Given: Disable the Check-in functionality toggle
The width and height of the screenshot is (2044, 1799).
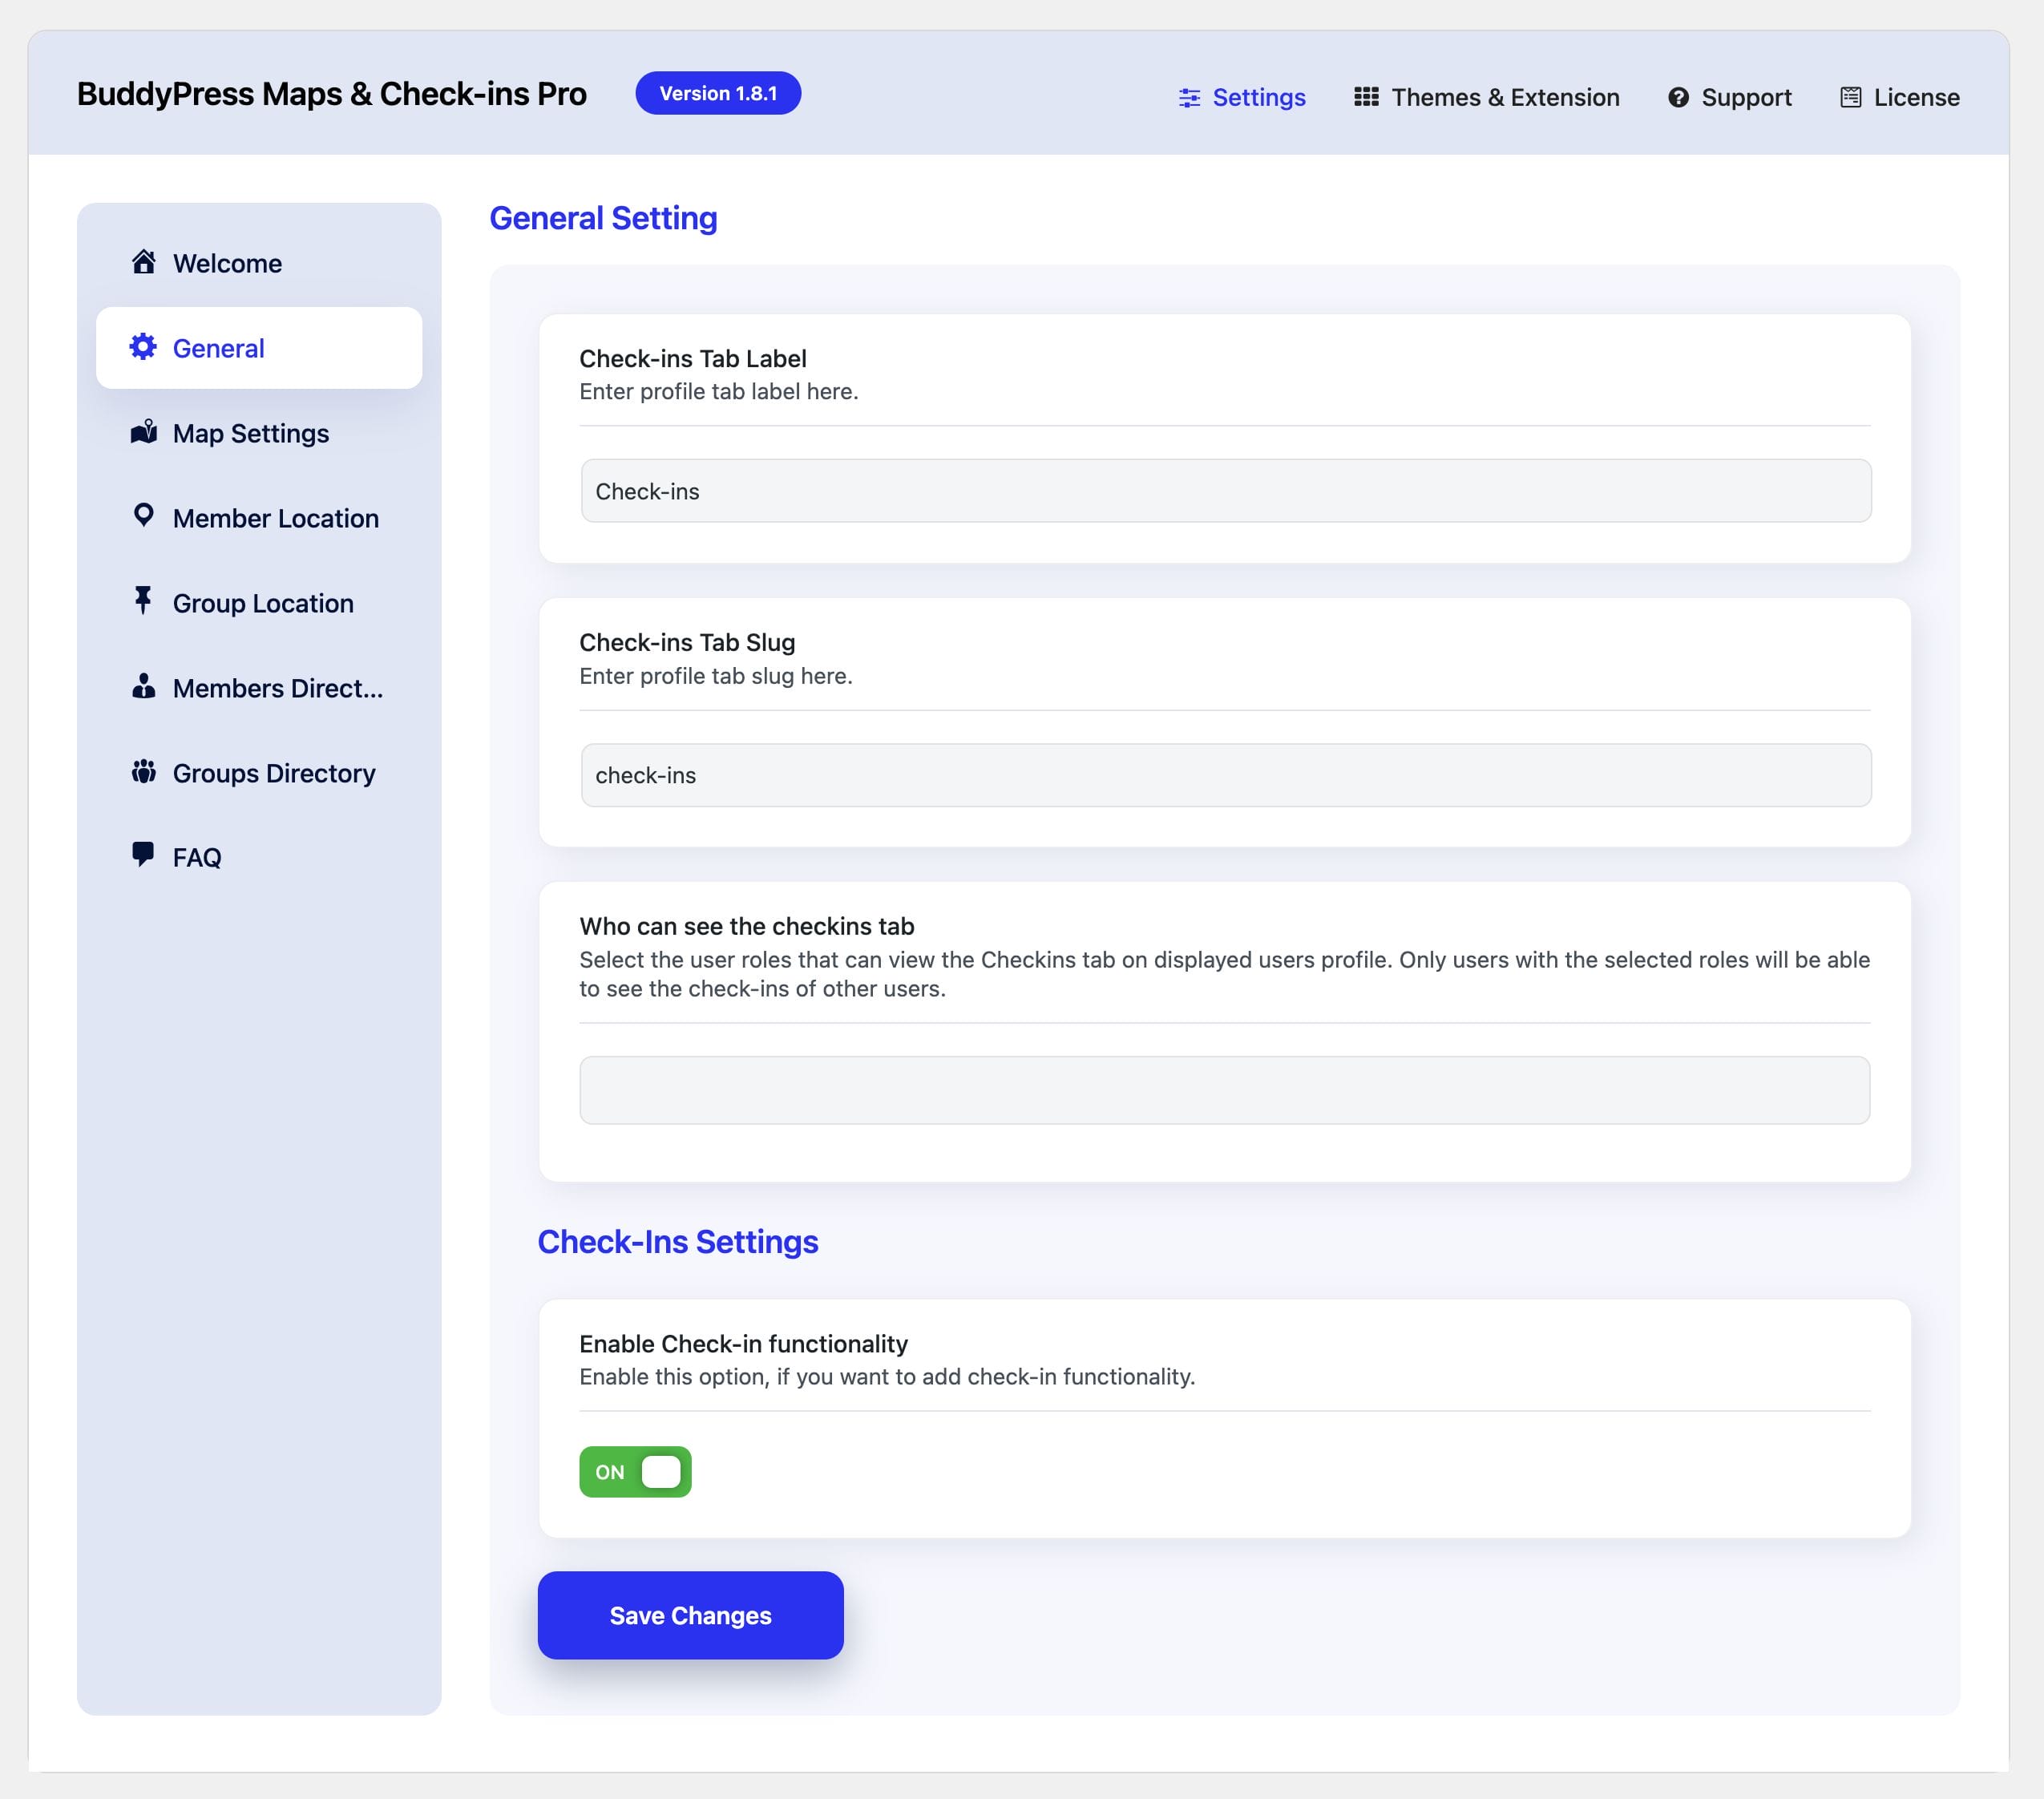Looking at the screenshot, I should 635,1471.
